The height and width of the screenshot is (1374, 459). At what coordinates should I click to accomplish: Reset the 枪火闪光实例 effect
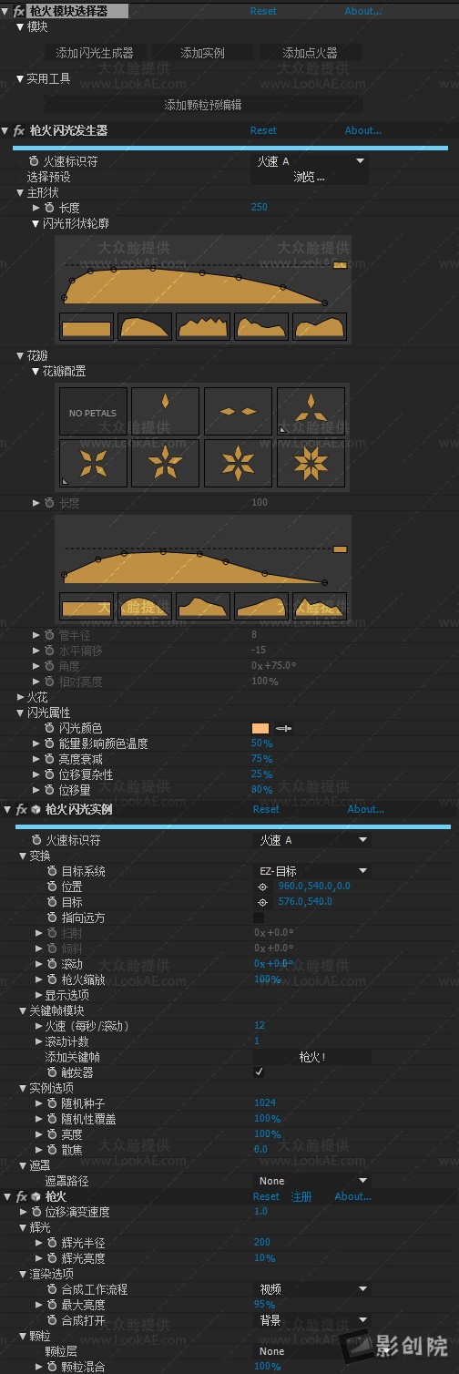pos(266,808)
